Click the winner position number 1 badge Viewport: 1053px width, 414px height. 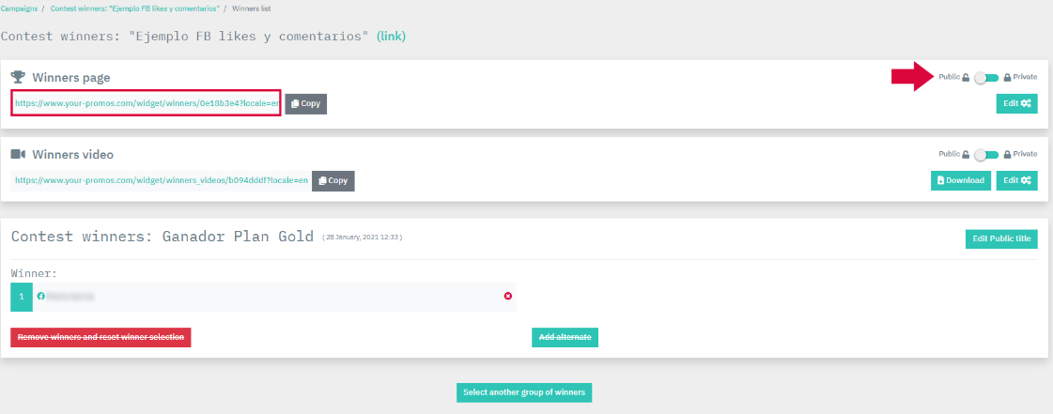22,297
